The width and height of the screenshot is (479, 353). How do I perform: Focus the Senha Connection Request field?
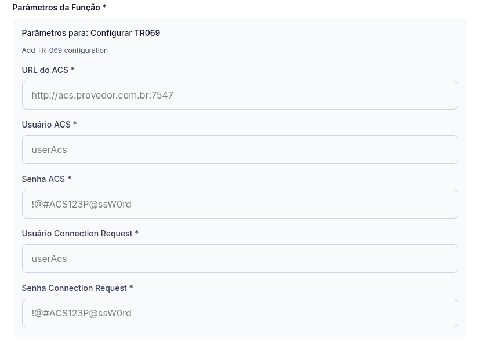coord(239,313)
